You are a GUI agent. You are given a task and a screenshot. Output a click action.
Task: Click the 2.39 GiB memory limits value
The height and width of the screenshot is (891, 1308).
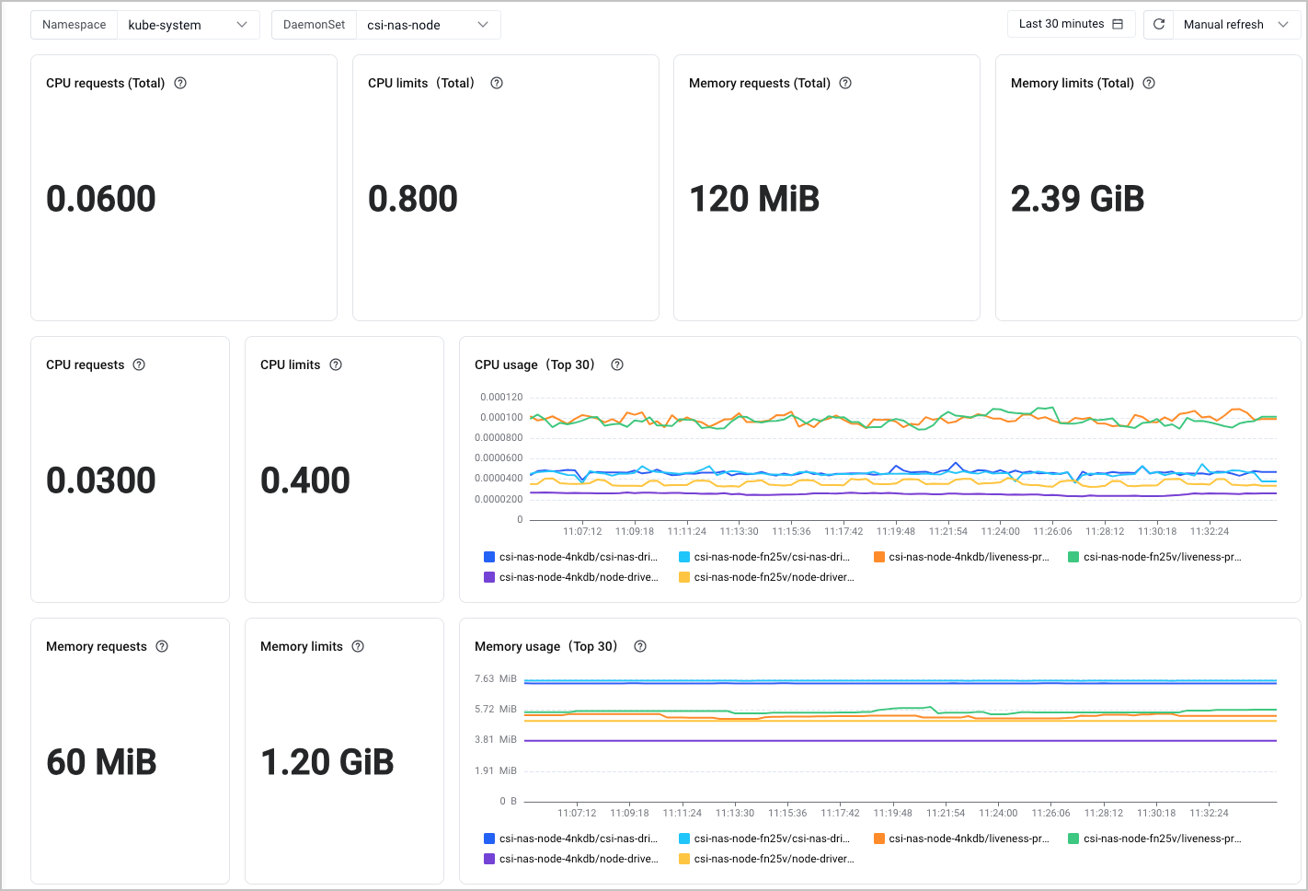click(1077, 199)
